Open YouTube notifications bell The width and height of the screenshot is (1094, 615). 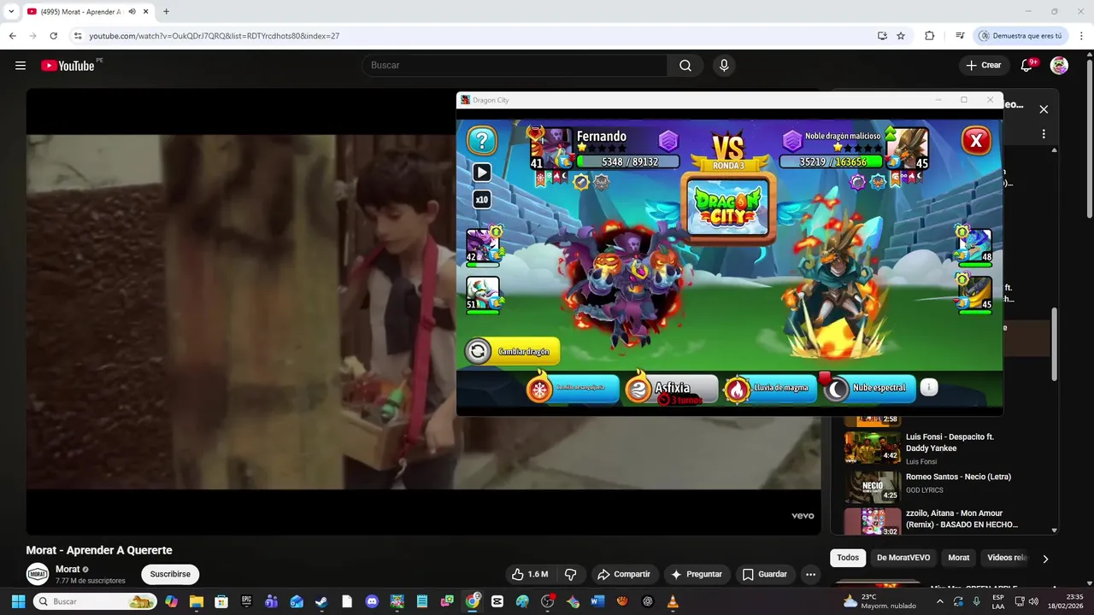(1027, 65)
